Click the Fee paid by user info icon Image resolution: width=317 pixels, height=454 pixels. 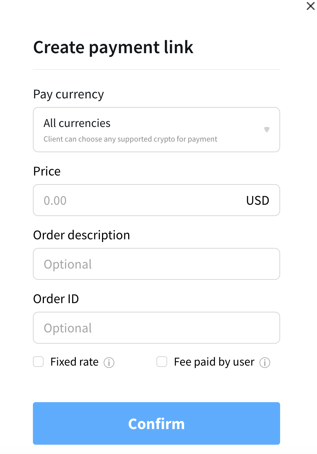(265, 363)
